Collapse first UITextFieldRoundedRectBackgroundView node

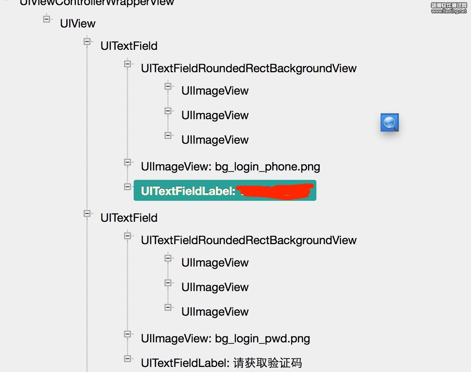[128, 64]
